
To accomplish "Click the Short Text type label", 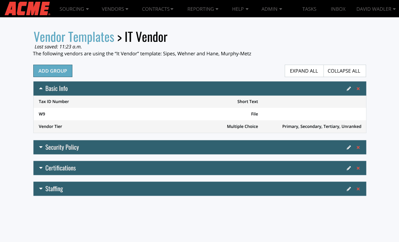I will (248, 102).
